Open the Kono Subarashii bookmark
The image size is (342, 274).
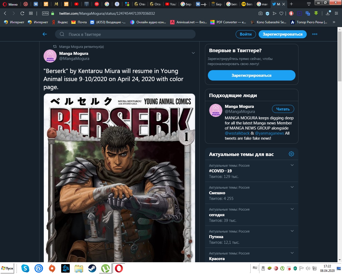[x=268, y=22]
